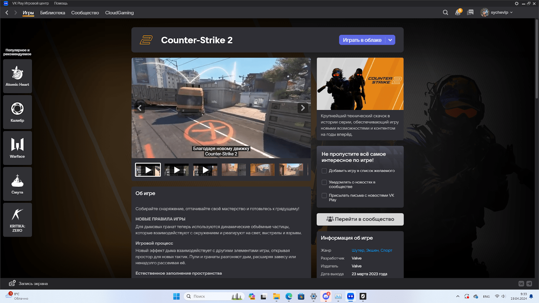Open the chat messages icon
This screenshot has width=539, height=303.
click(471, 12)
